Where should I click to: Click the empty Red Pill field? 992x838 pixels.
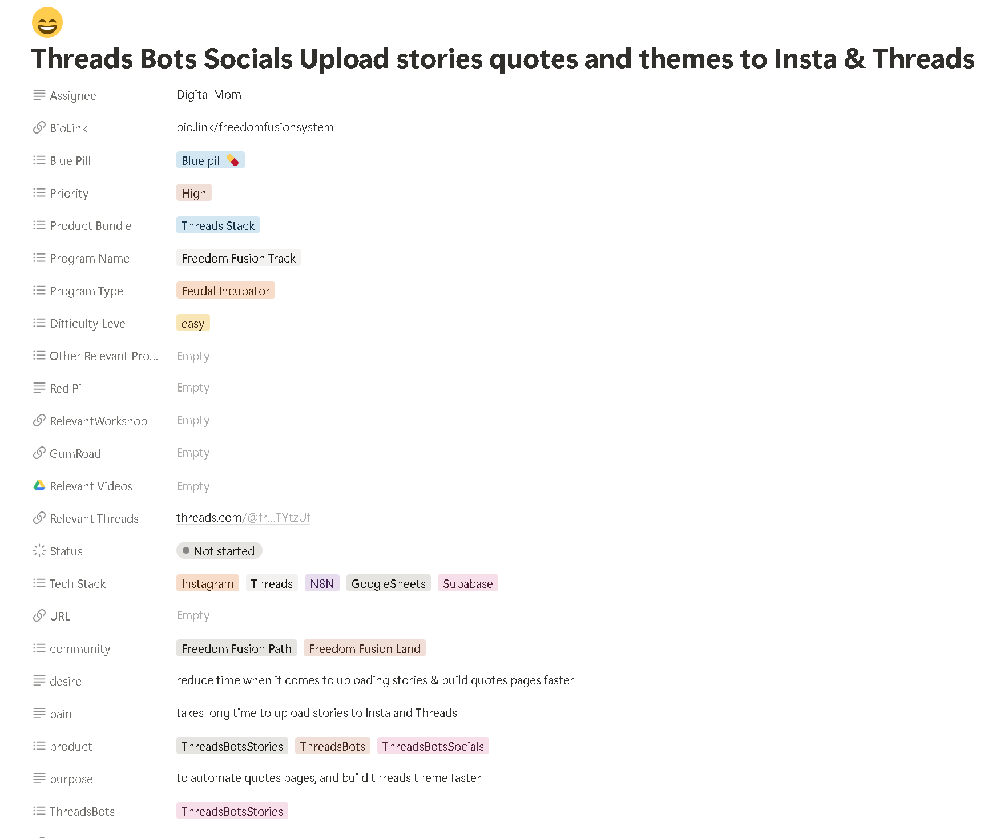(193, 388)
